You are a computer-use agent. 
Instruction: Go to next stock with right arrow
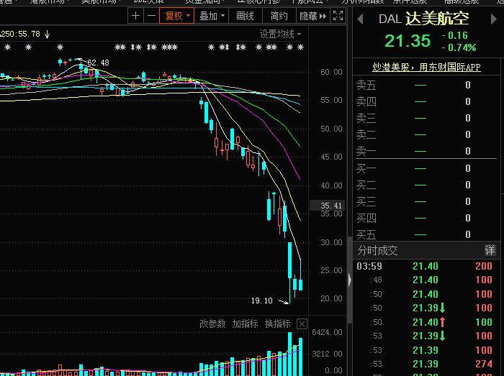pyautogui.click(x=494, y=19)
